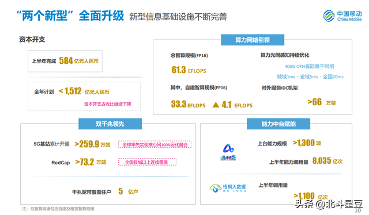Click the 33.3 EFLOPS value
369x215 pixels.
(189, 105)
